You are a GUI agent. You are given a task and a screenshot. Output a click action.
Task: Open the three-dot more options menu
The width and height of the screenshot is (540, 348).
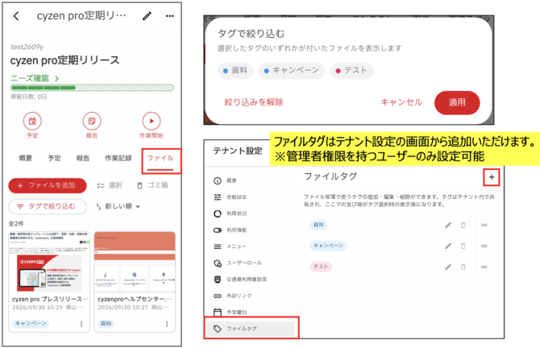tap(170, 16)
